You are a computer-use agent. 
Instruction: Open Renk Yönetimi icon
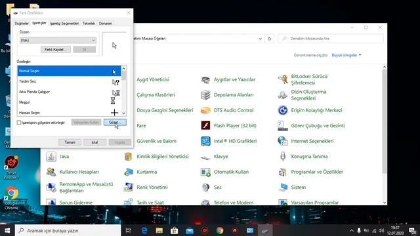coord(128,187)
